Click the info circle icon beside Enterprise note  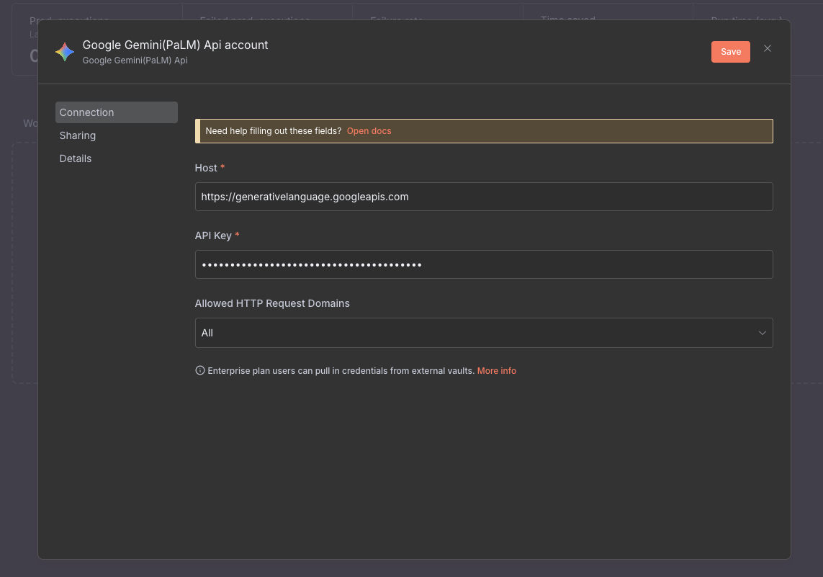(x=200, y=371)
